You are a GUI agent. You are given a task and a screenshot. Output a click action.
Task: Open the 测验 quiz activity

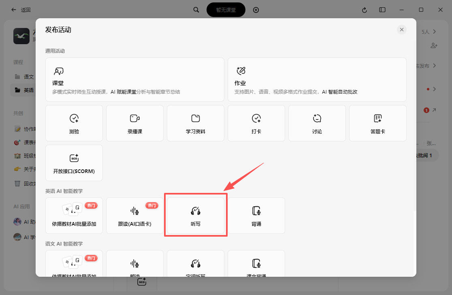pyautogui.click(x=74, y=123)
